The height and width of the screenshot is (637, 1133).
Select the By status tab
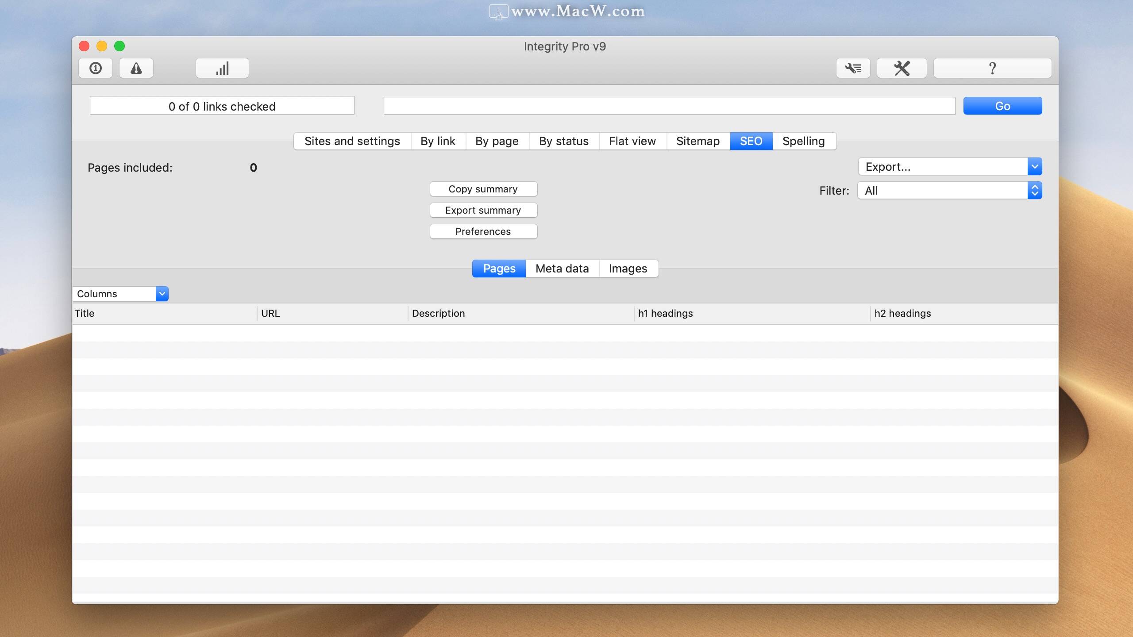pyautogui.click(x=563, y=141)
